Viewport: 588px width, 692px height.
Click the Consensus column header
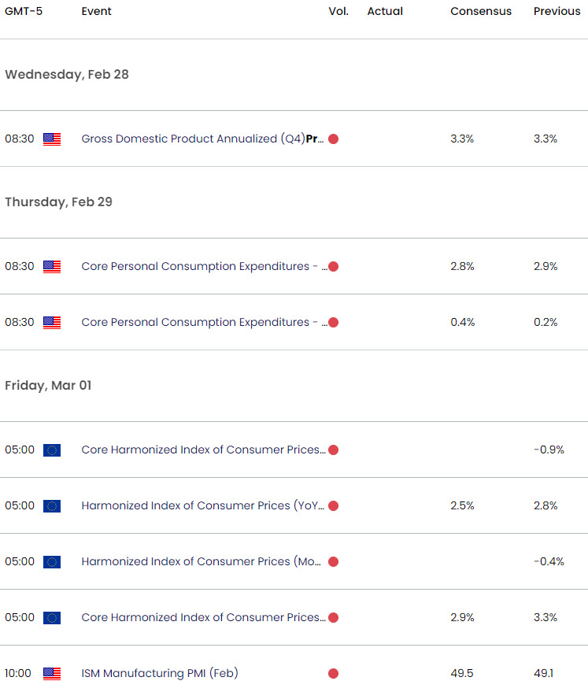[x=481, y=12]
